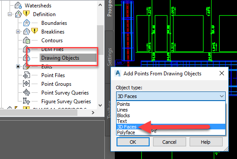The width and height of the screenshot is (237, 159).
Task: Click the Cancel button
Action: coord(170,142)
